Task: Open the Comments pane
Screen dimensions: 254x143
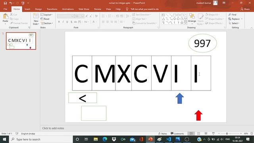Action: point(177,133)
